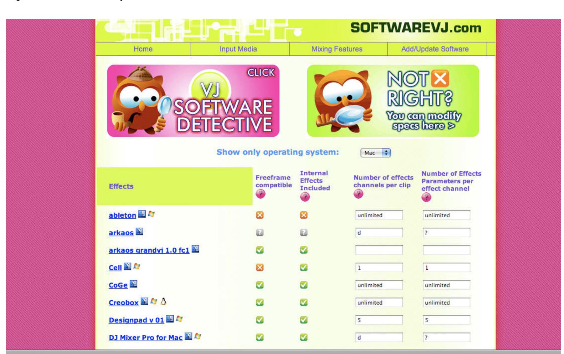Click the Not Right modify specs banner
Viewport: 564px width, 354px height.
click(393, 101)
